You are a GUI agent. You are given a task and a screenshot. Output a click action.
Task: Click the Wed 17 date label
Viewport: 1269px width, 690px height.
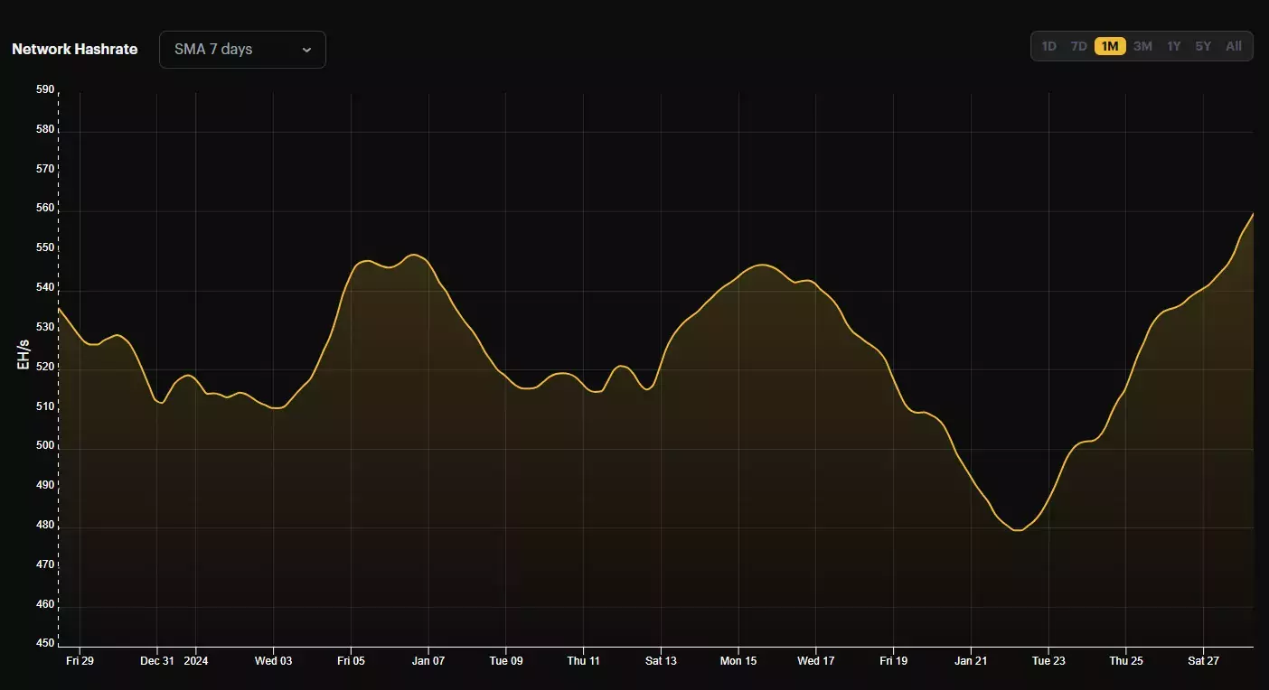(816, 661)
